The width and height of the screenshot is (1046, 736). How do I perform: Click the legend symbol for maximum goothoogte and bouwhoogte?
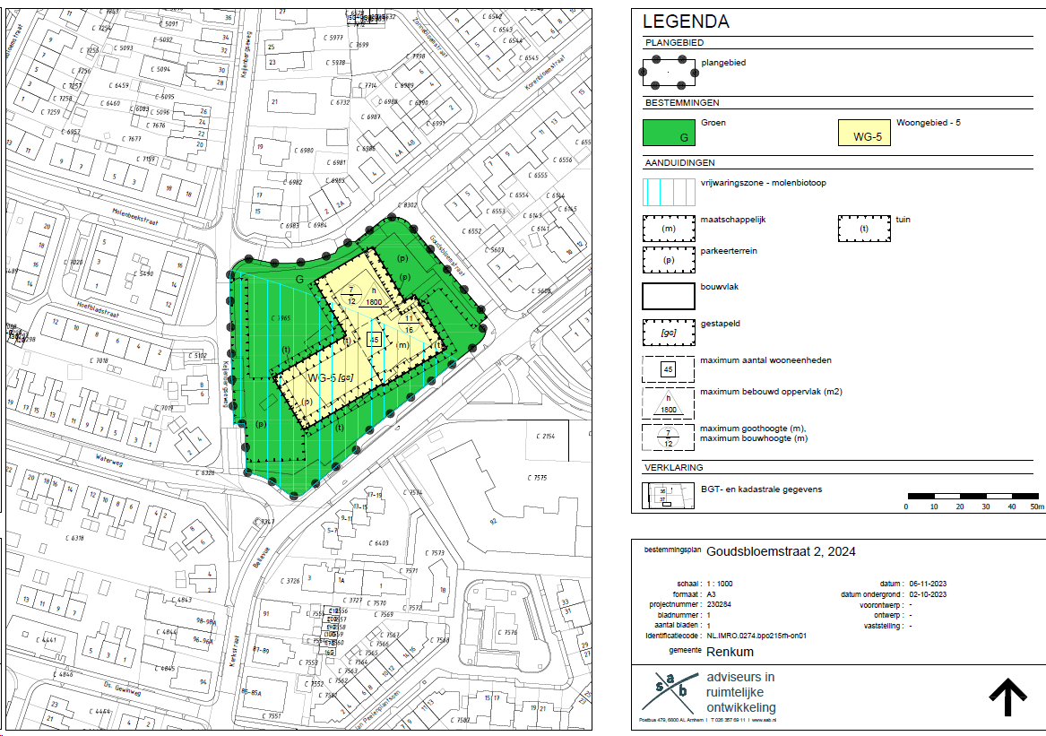coord(669,437)
